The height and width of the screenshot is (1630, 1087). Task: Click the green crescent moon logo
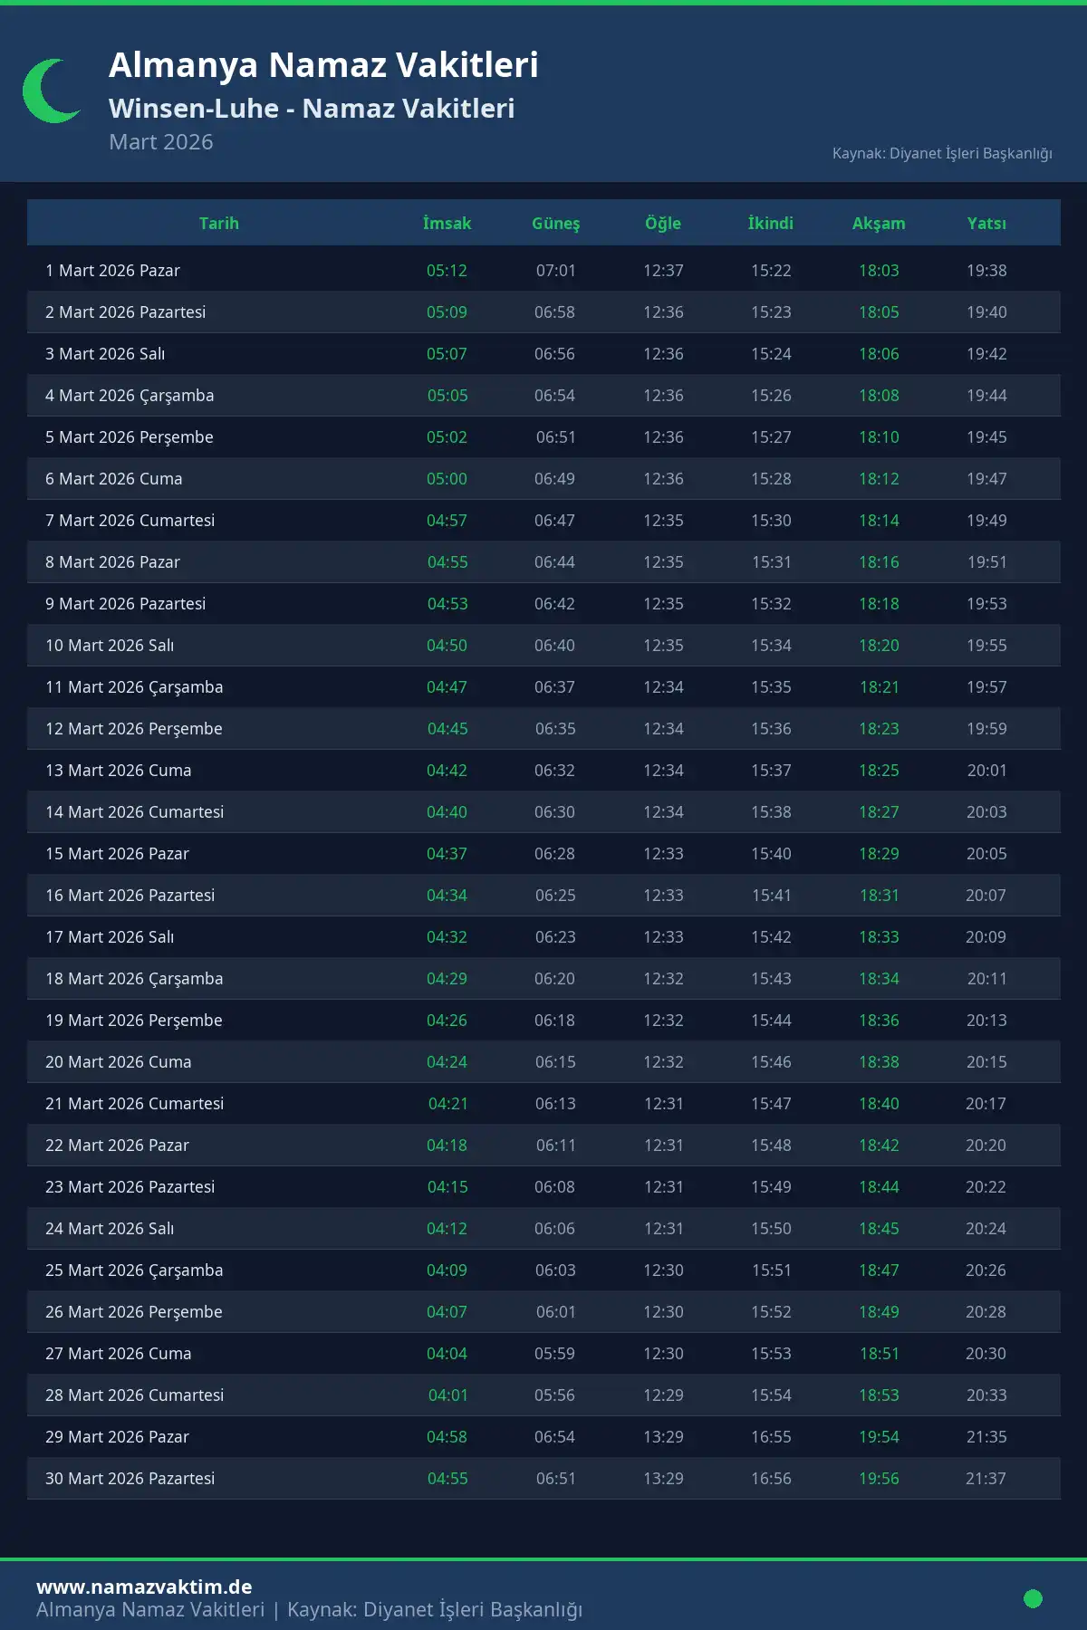coord(50,91)
